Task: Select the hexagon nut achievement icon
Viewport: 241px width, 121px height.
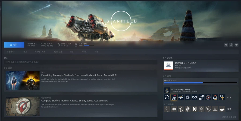Action: click(187, 97)
